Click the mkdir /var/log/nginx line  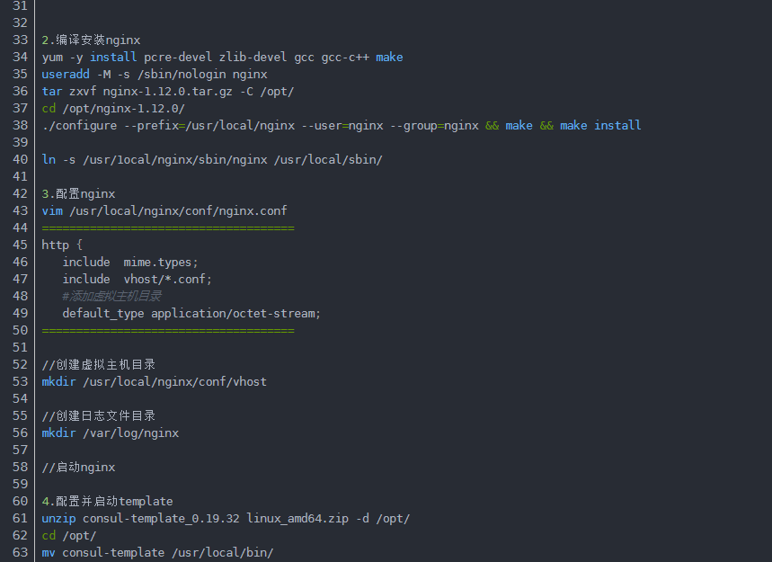111,433
